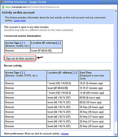
Task: Minimize the Activity information window
Action: 103,2
